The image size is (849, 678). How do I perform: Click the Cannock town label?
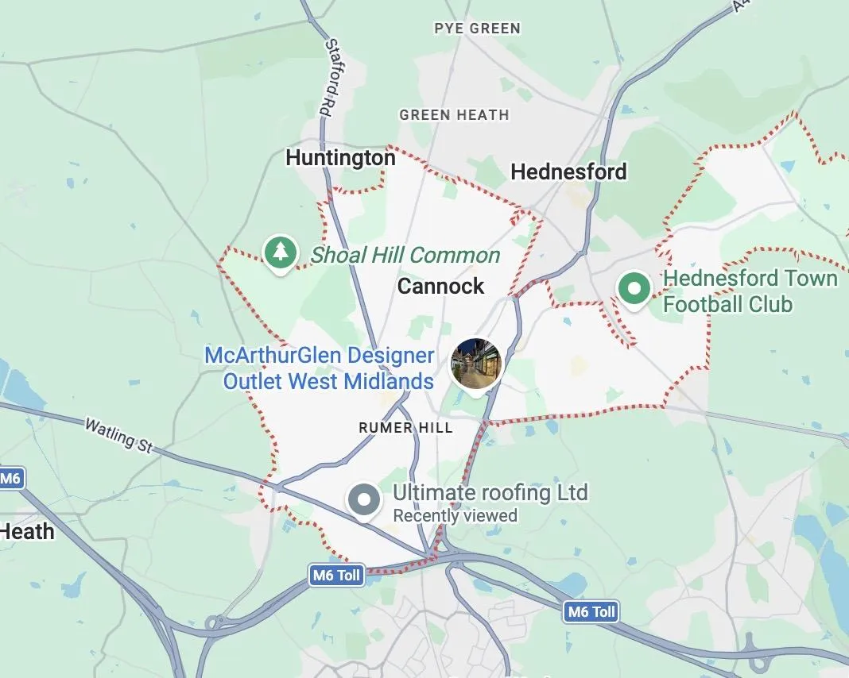(440, 286)
